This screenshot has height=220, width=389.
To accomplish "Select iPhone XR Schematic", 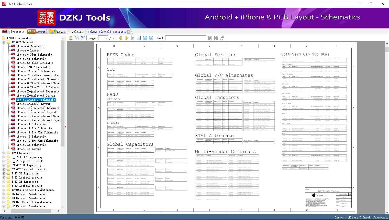I will [31, 145].
